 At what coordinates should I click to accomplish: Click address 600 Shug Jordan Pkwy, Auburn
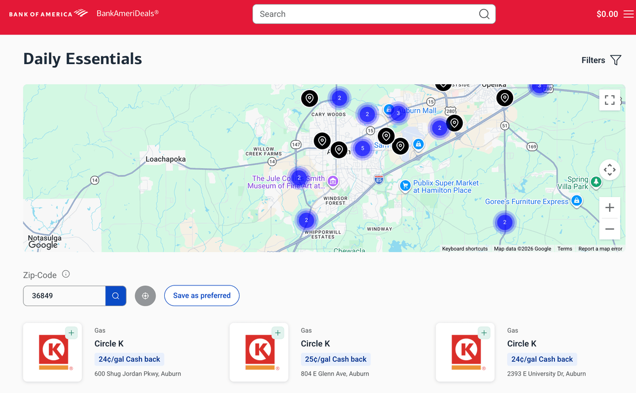[138, 373]
